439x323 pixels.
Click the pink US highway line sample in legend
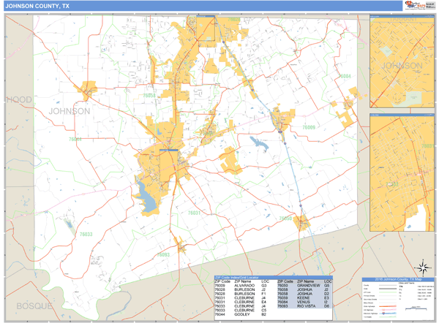click(388, 310)
